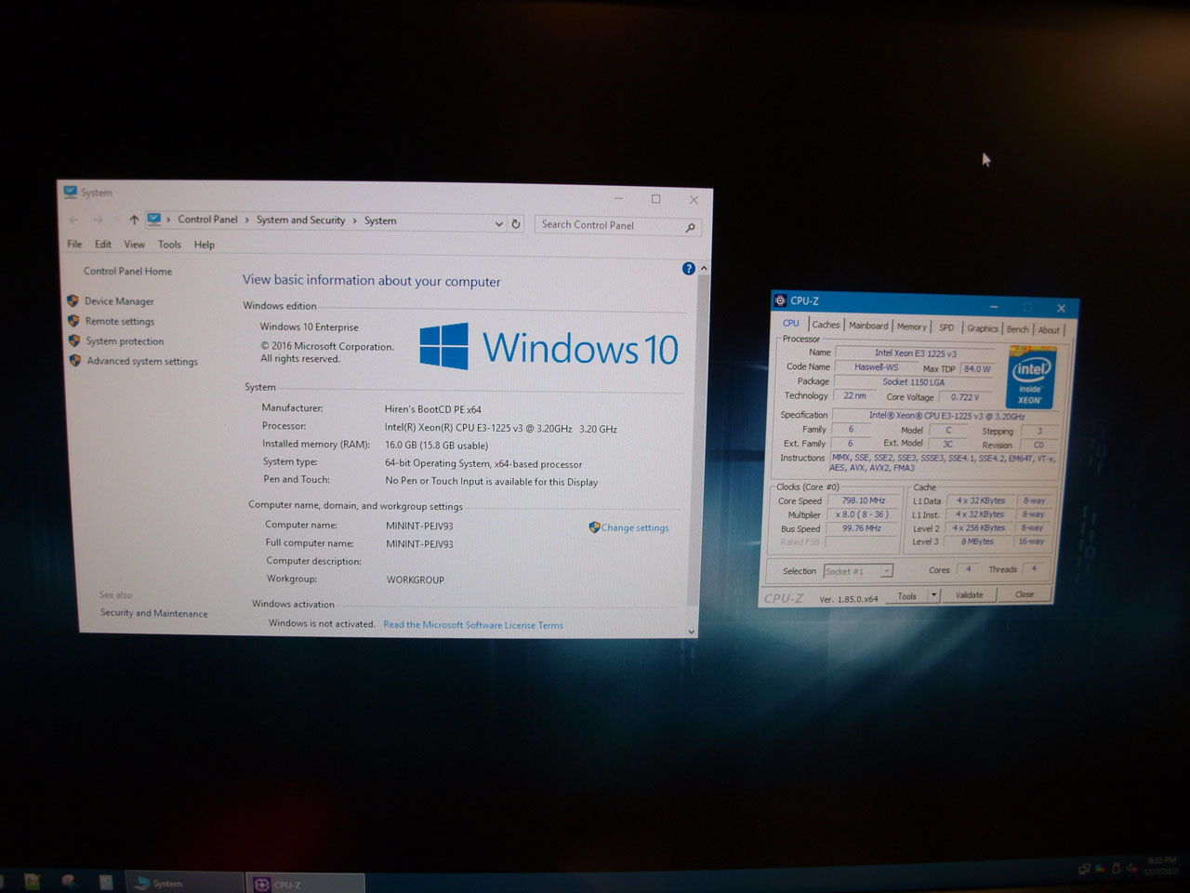
Task: Go back with the System window's back arrow
Action: tap(74, 220)
